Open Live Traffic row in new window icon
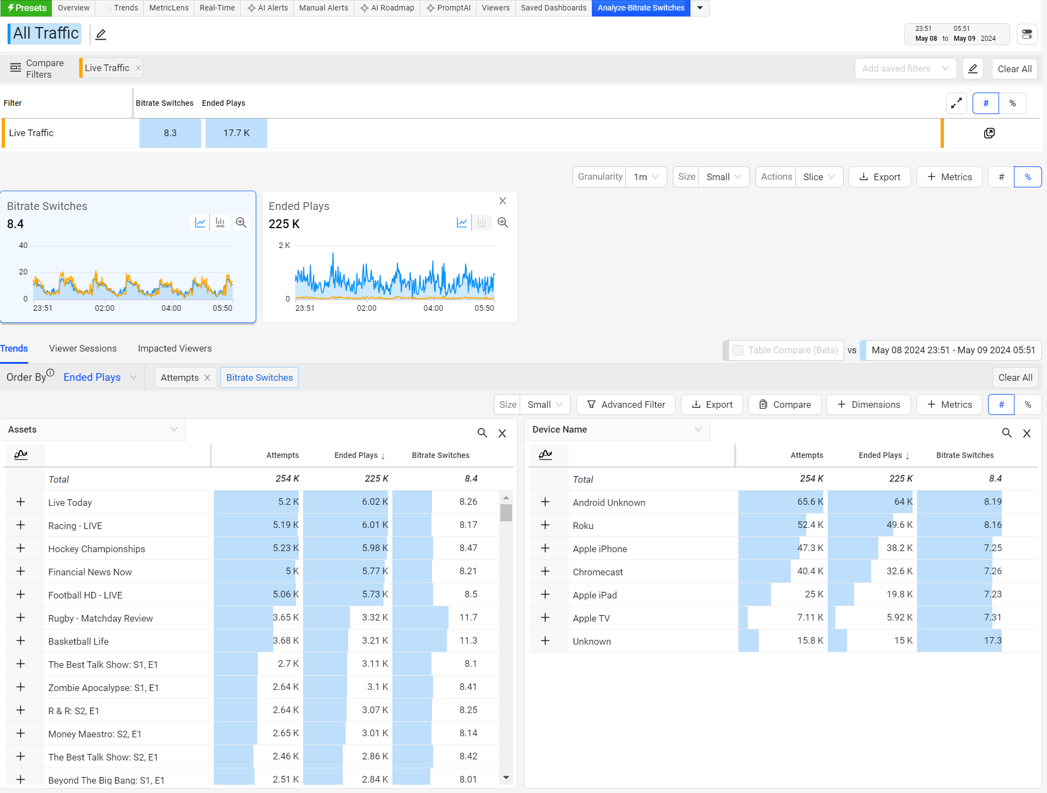Viewport: 1047px width, 793px height. (x=989, y=133)
